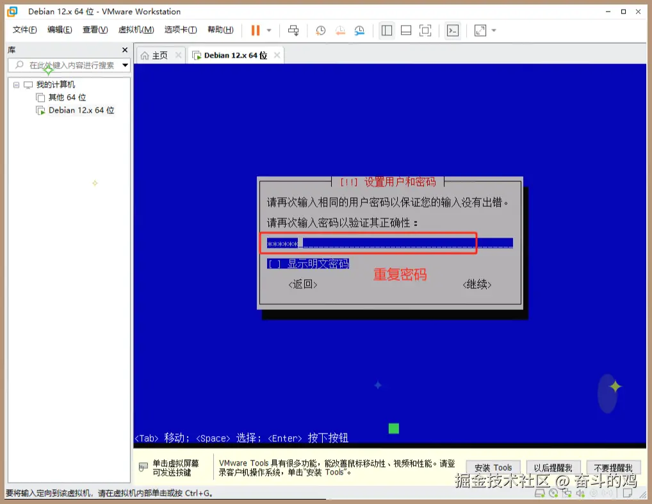
Task: Open the 帮助(H) menu
Action: tap(220, 29)
